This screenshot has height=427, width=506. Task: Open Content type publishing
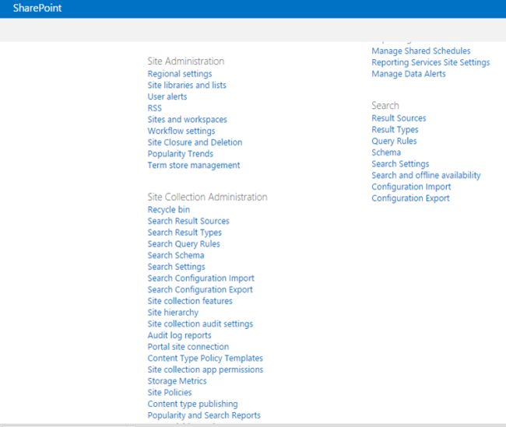click(192, 404)
